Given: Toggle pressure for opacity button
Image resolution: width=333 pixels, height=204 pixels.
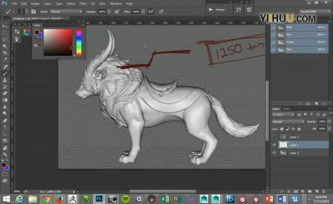Looking at the screenshot, I should pyautogui.click(x=117, y=11).
